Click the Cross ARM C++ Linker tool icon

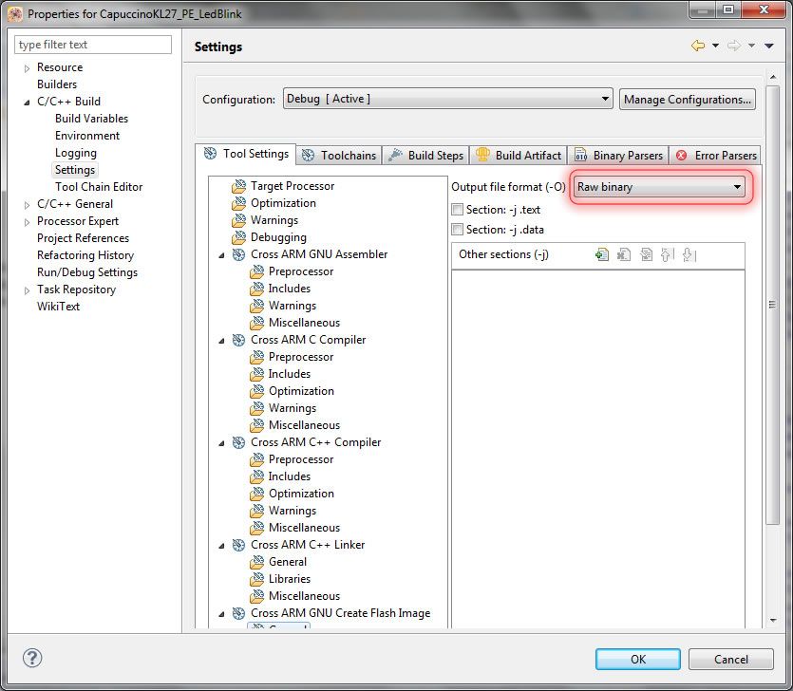tap(238, 545)
